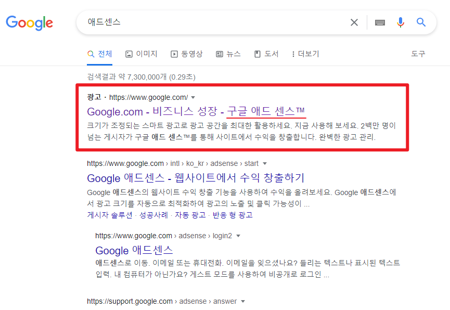Click URL text https://www.google.com › intl › ko_kr

tap(146, 164)
